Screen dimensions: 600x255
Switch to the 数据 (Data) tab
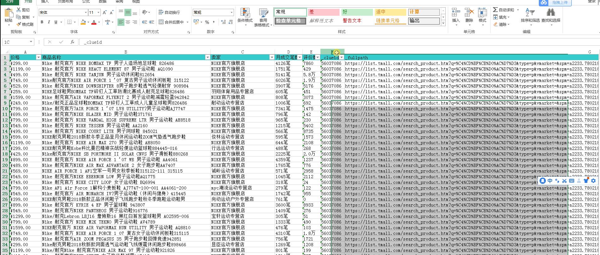[103, 2]
